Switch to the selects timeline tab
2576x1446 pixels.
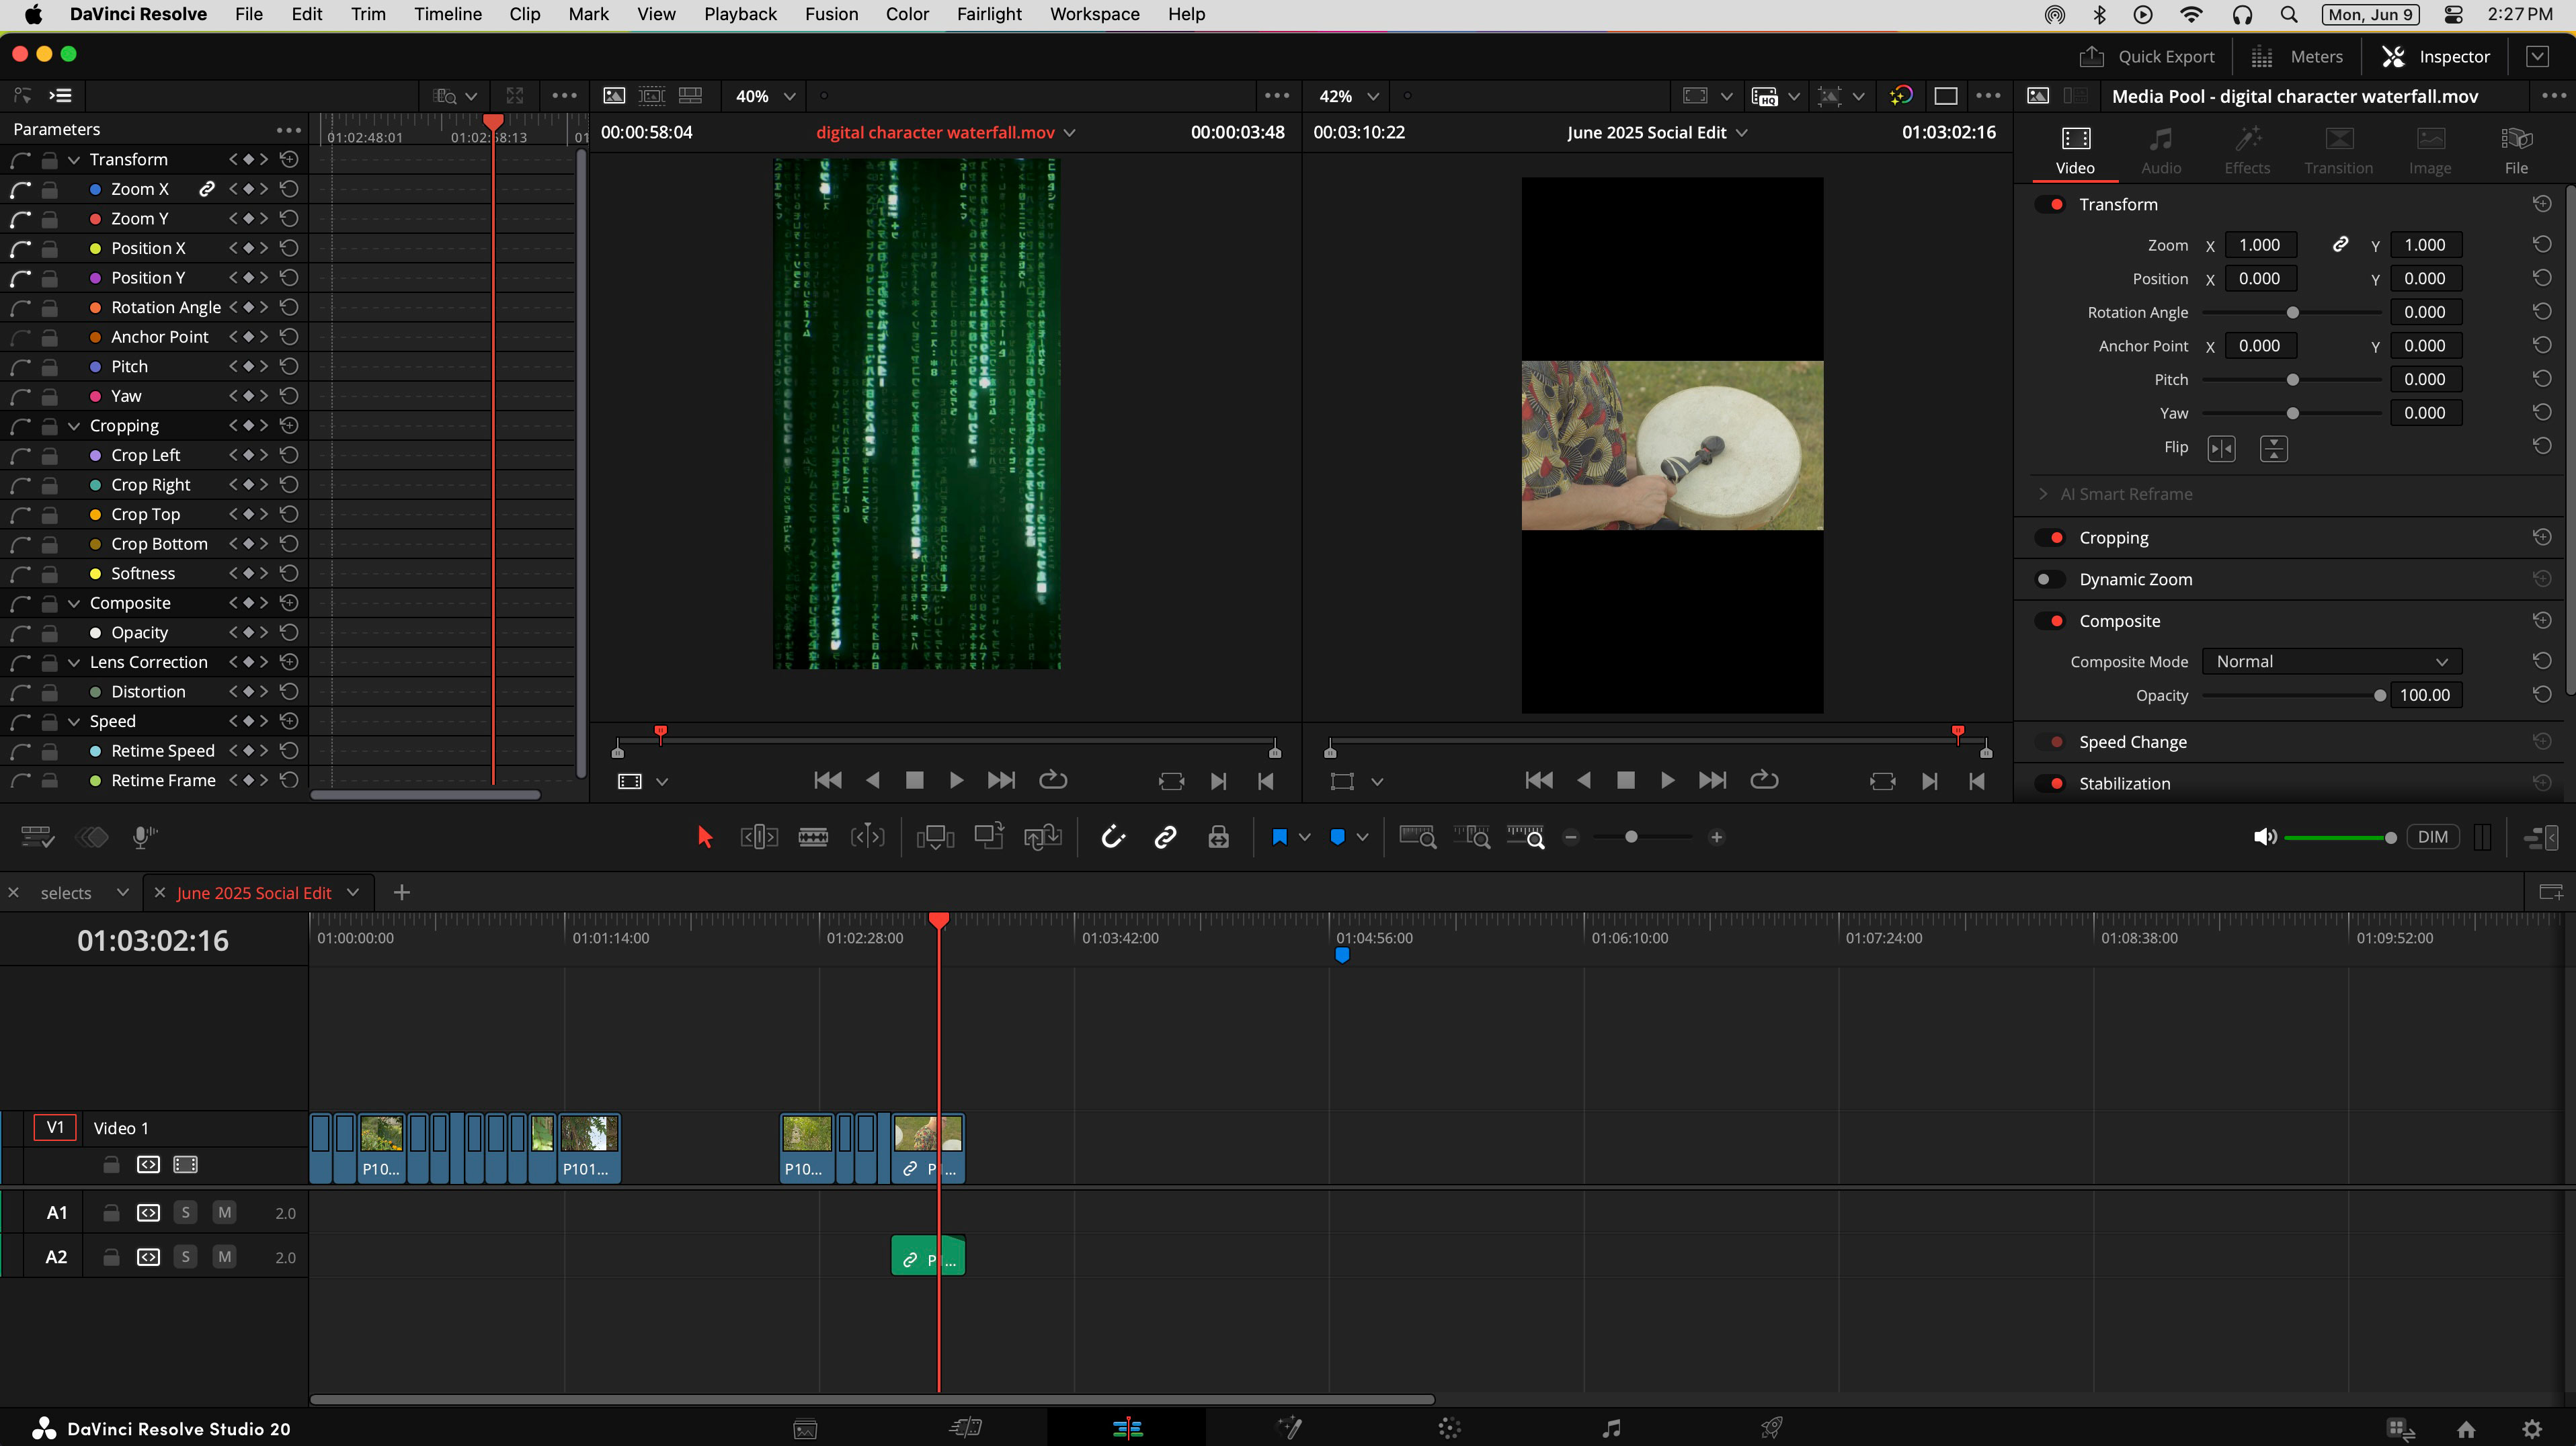pos(66,892)
